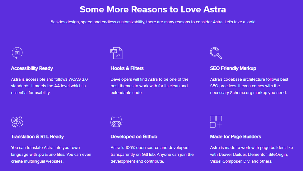The width and height of the screenshot is (303, 171).
Task: Click the "SEO Friendly Markup" heading
Action: pyautogui.click(x=233, y=69)
